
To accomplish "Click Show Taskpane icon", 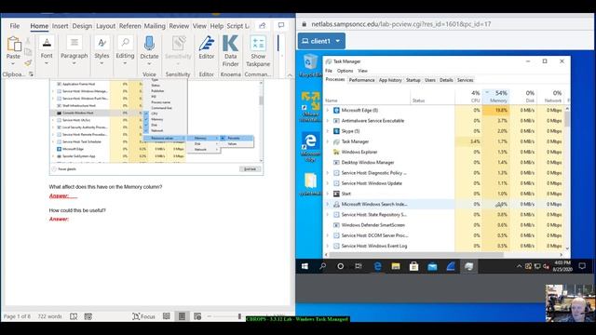I will pos(258,43).
